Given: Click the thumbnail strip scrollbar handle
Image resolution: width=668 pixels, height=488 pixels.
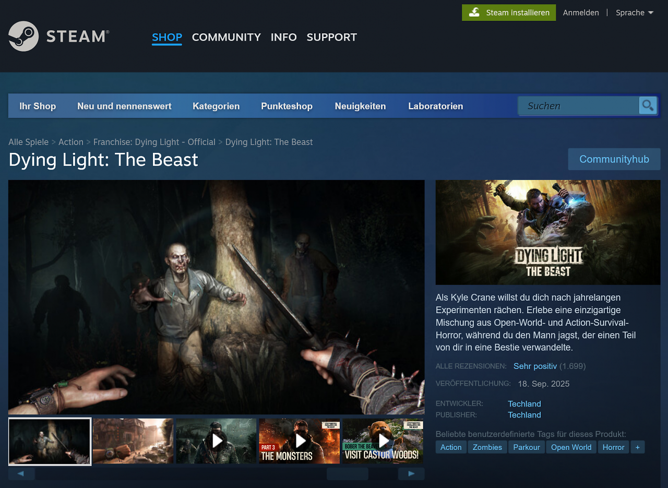Looking at the screenshot, I should tap(348, 474).
